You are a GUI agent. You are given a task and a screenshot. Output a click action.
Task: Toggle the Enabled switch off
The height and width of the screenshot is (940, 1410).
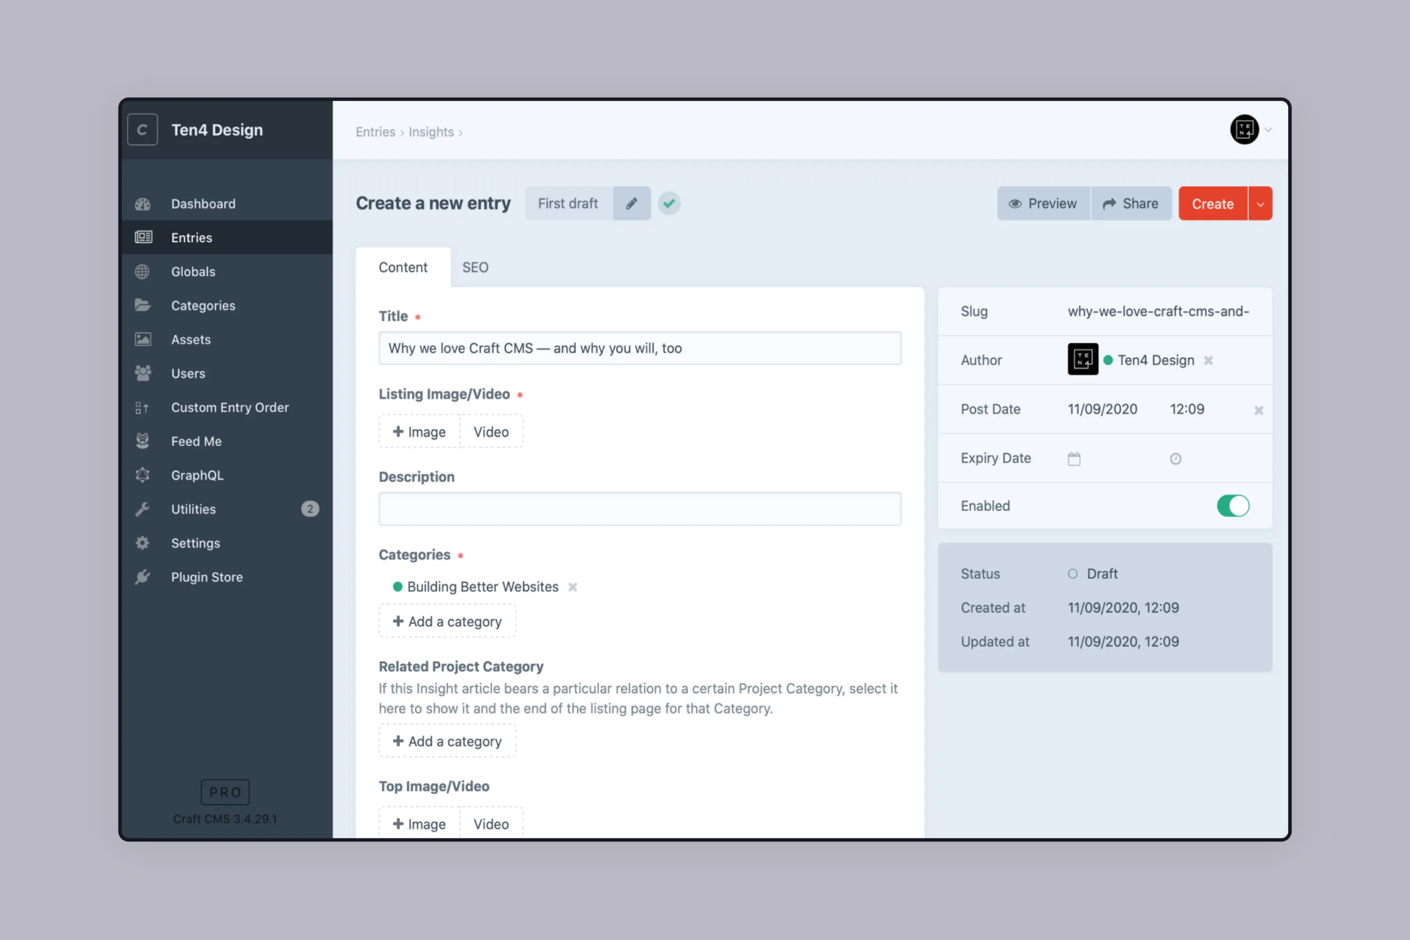pyautogui.click(x=1233, y=506)
